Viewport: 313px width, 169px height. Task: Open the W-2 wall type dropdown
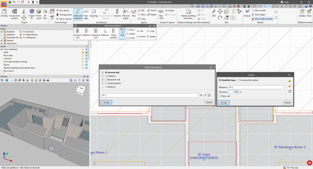tap(198, 95)
